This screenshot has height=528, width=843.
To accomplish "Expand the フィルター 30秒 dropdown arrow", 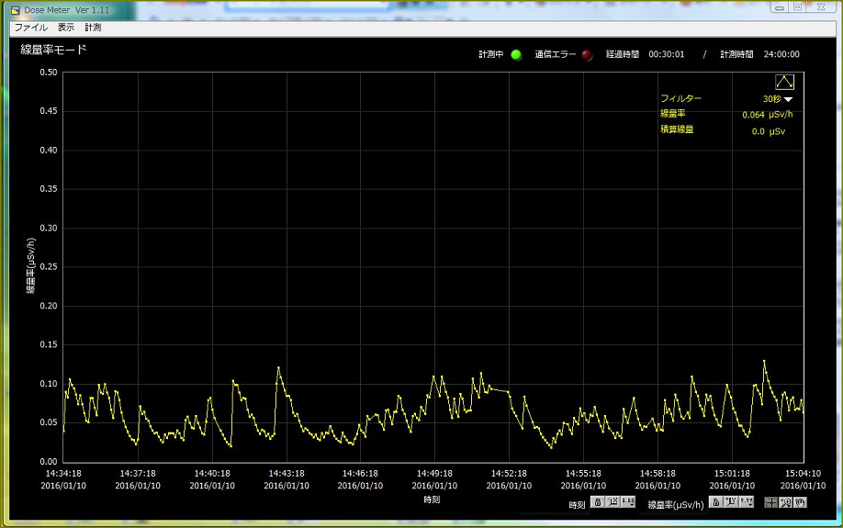I will pyautogui.click(x=788, y=99).
